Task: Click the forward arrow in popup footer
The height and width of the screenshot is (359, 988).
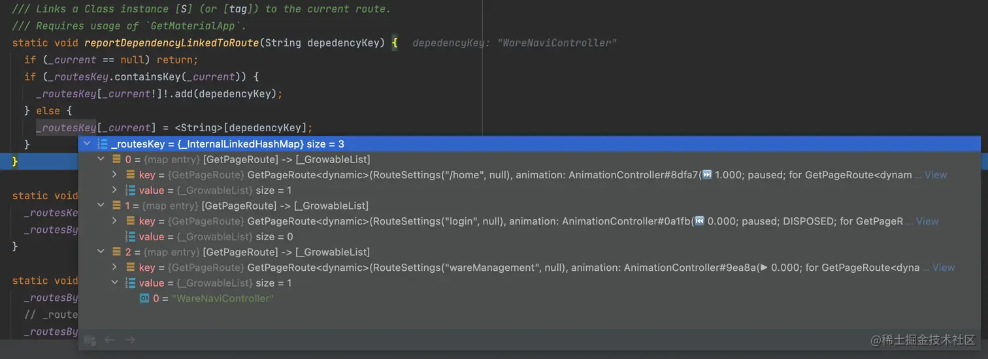Action: pos(130,340)
